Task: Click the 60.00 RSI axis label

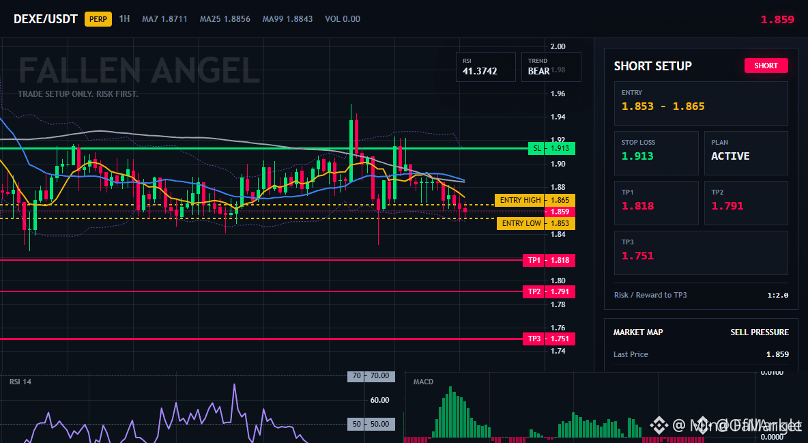Action: [x=379, y=400]
